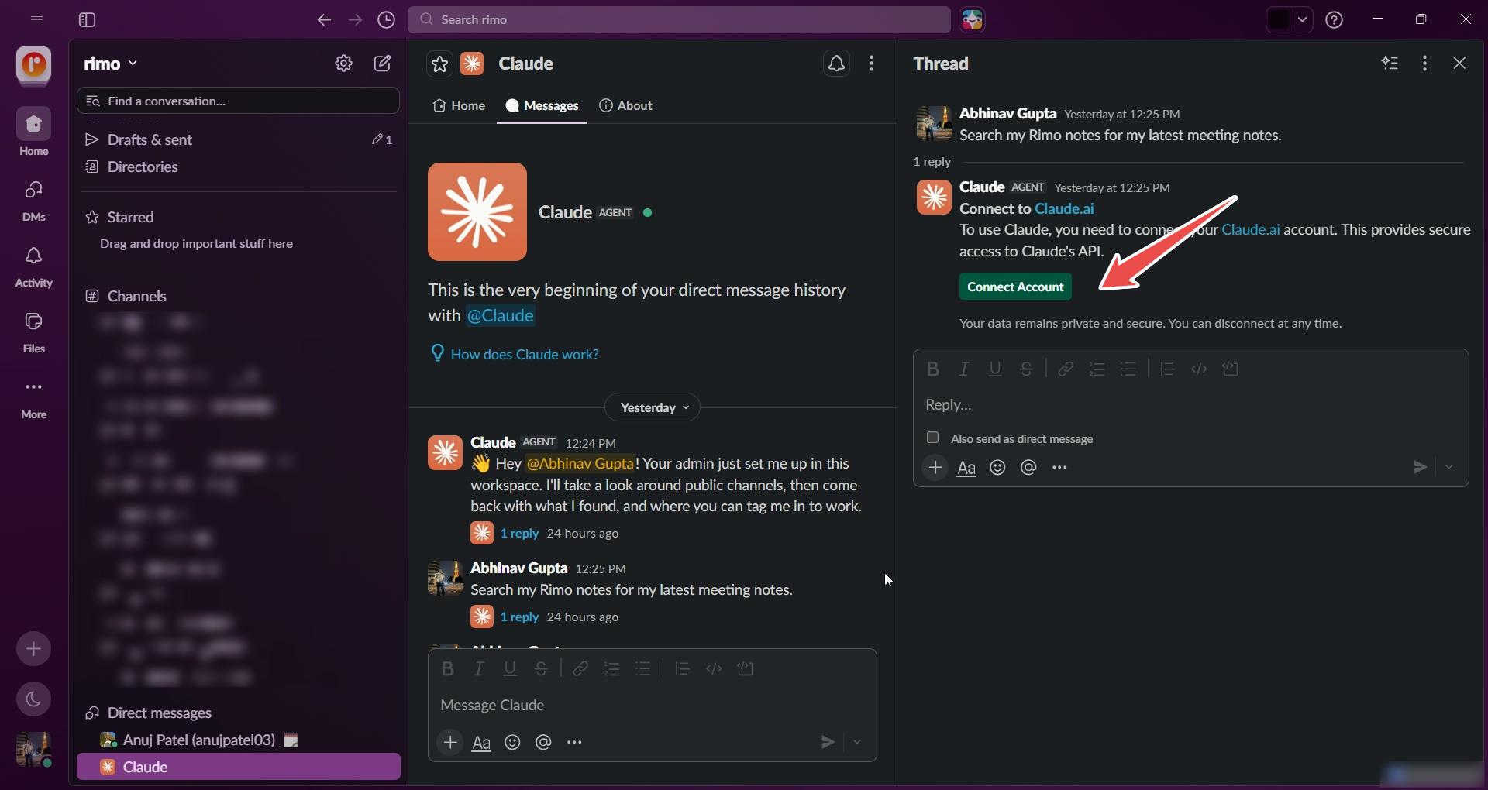Star the Claude conversation
The height and width of the screenshot is (790, 1488).
(x=439, y=64)
